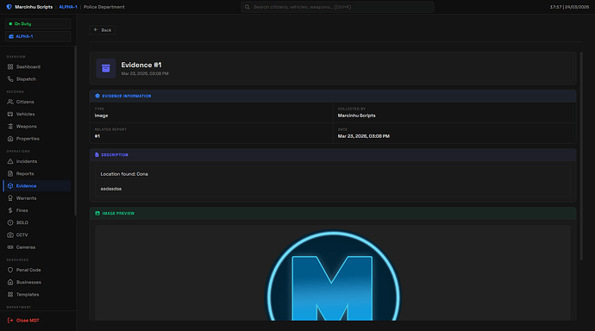Open the M logo image preview
The height and width of the screenshot is (331, 595).
[332, 275]
